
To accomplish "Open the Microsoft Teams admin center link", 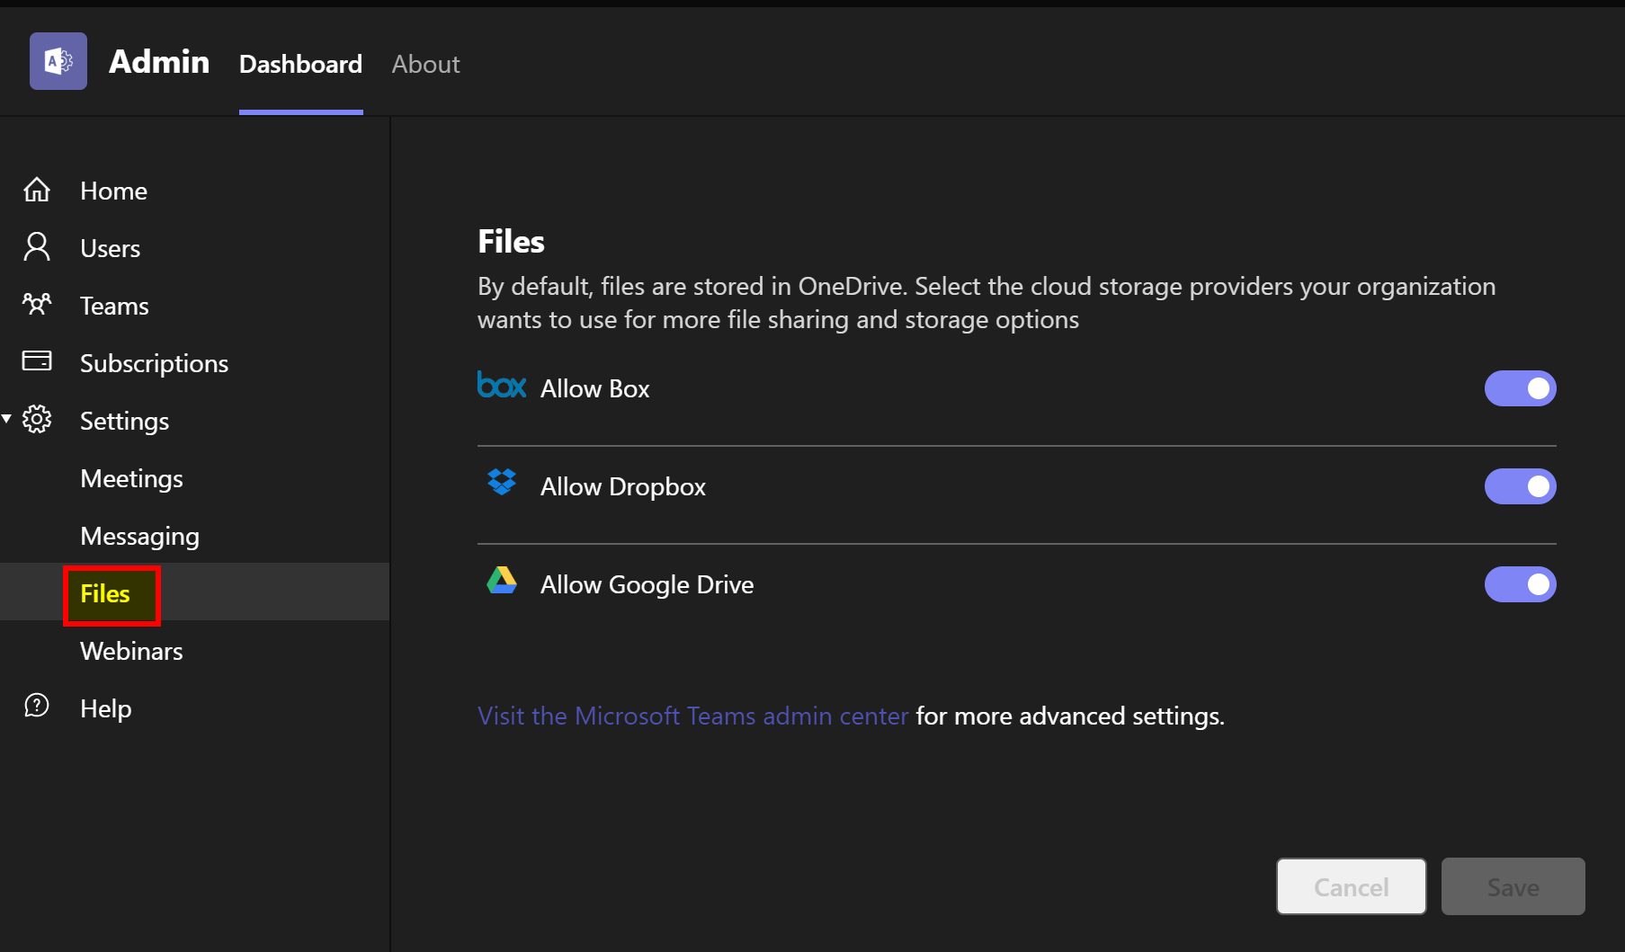I will (x=692, y=716).
